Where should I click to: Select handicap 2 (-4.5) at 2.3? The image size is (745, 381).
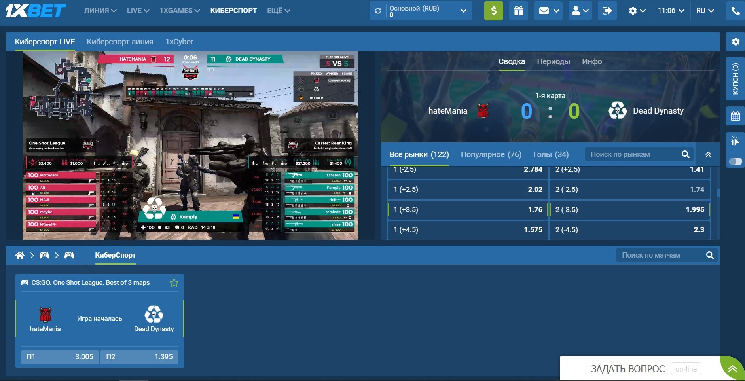(x=630, y=230)
